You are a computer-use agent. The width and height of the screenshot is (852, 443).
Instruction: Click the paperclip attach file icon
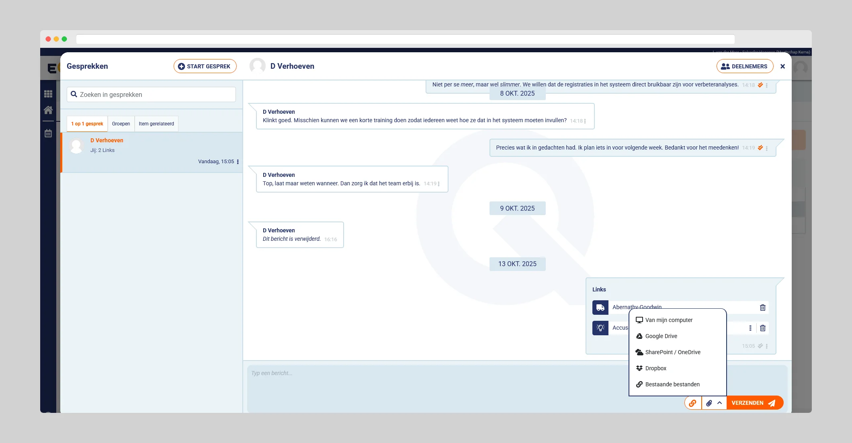(x=709, y=403)
